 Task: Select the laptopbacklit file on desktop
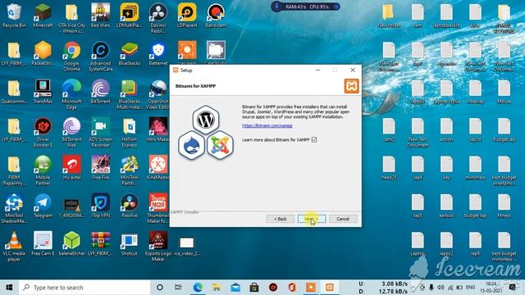coord(446,16)
